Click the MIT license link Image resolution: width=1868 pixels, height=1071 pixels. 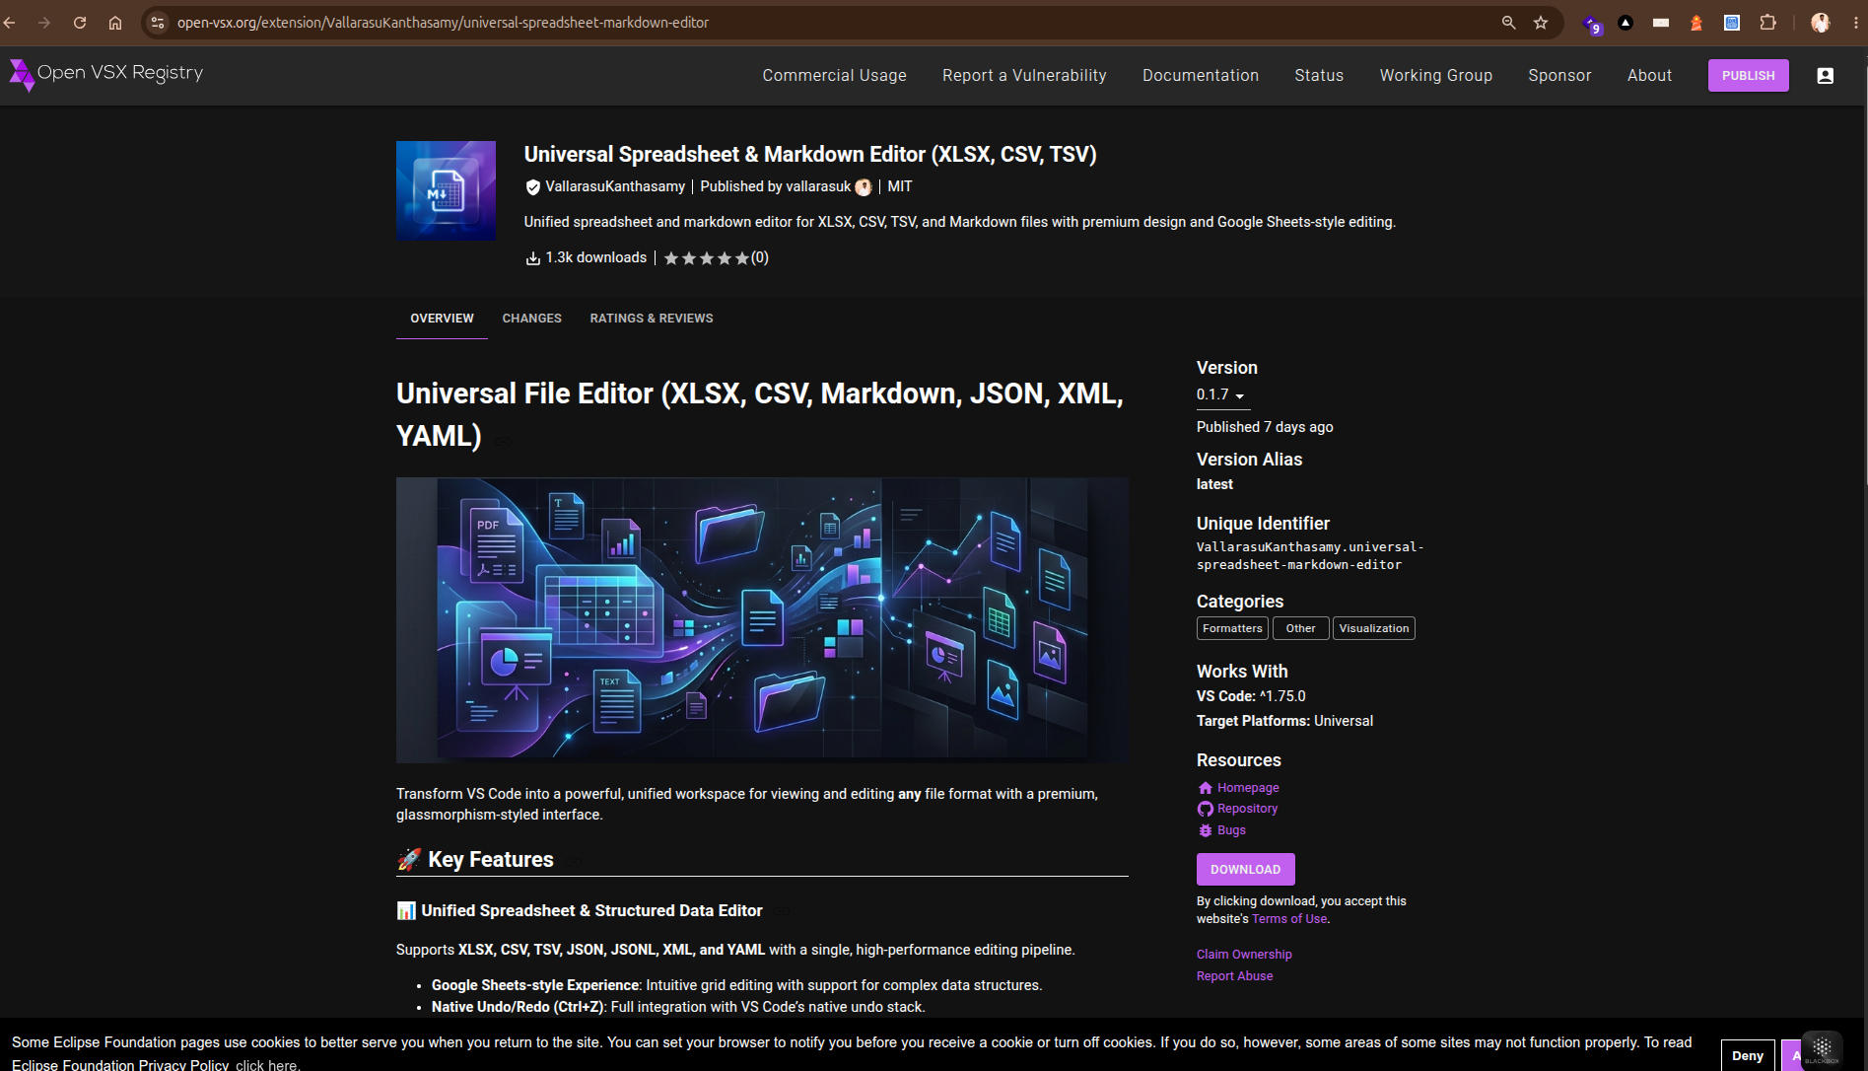coord(900,187)
